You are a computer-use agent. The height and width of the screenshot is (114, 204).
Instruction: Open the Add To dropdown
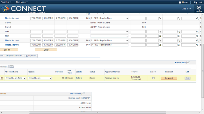tap(186, 9)
